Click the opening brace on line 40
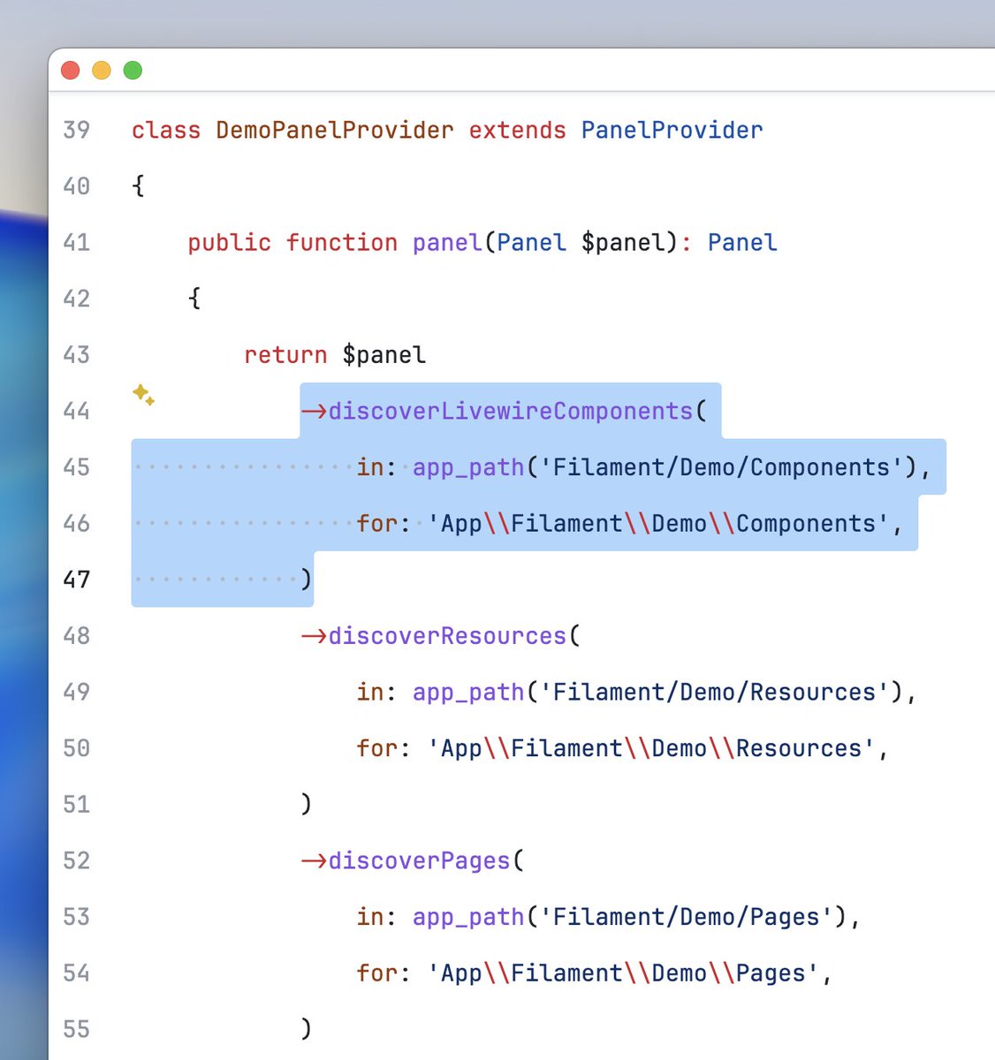Viewport: 995px width, 1060px height. [x=138, y=186]
